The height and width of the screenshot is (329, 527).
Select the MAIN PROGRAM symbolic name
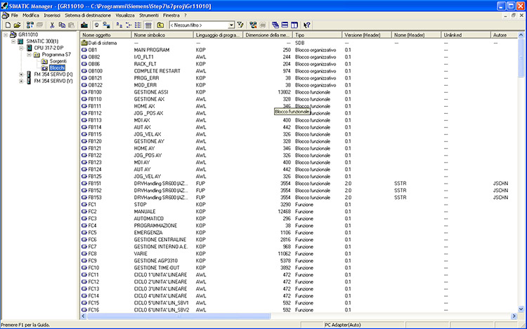152,50
